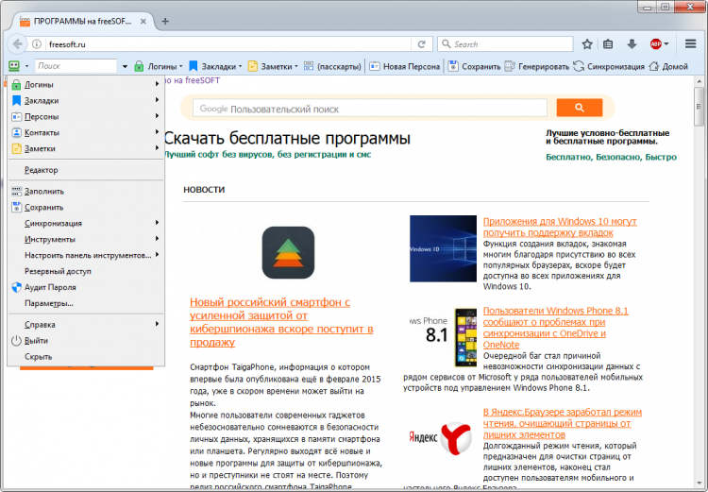Screen dimensions: 708x492
Task: Select Скрыть menu item
Action: pos(86,356)
